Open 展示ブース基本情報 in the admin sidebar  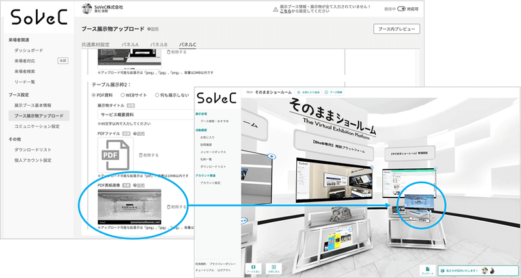[33, 105]
